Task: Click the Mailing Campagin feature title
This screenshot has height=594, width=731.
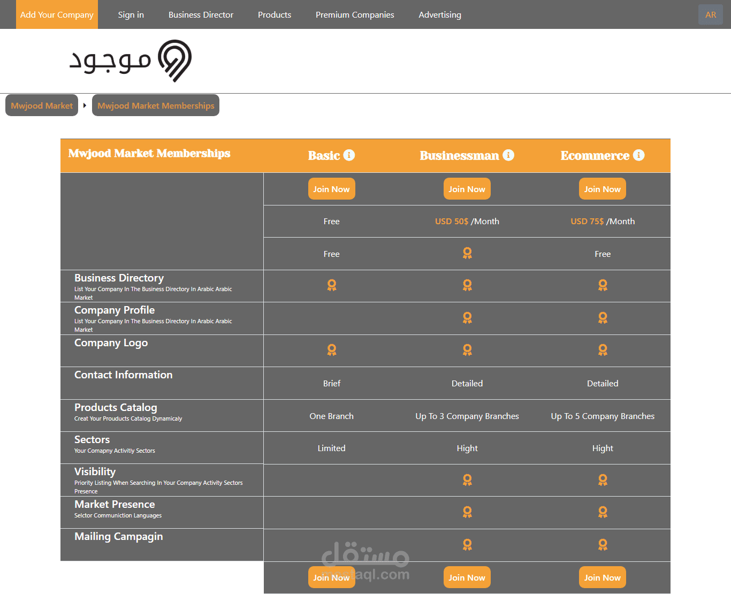Action: (119, 537)
